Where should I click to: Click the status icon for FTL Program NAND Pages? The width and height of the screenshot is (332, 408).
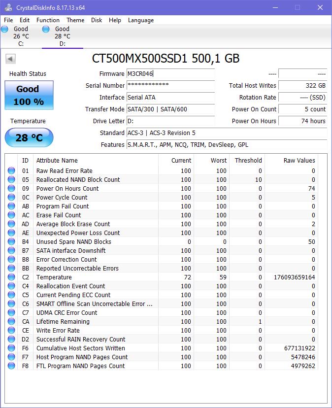[11, 366]
